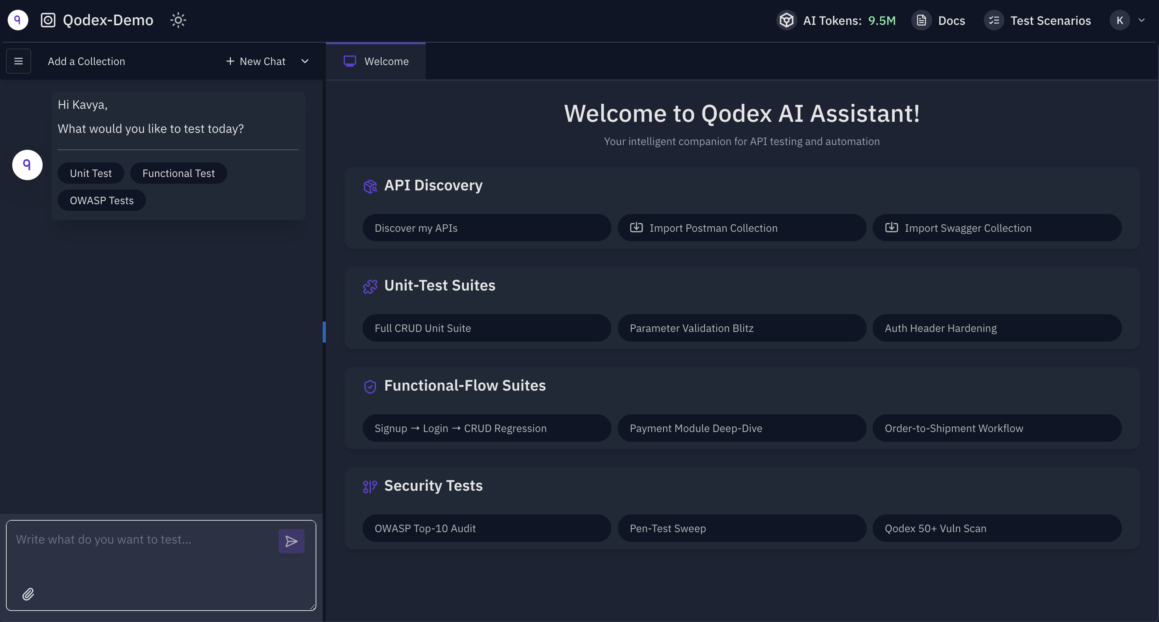Attach a file with the paperclip icon
The height and width of the screenshot is (622, 1159).
click(x=28, y=594)
